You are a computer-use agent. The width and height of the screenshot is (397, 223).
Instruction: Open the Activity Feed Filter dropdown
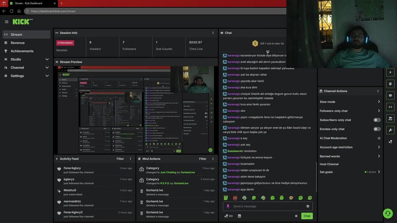click(120, 159)
